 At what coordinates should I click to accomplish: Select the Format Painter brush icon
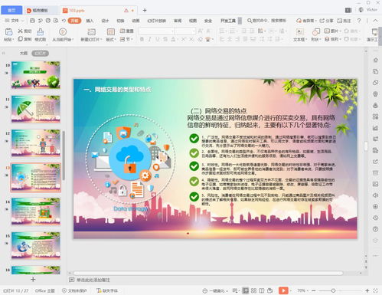pyautogui.click(x=41, y=32)
